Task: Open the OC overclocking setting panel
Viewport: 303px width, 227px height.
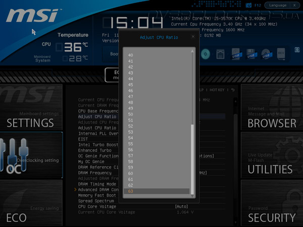Action: 31,155
